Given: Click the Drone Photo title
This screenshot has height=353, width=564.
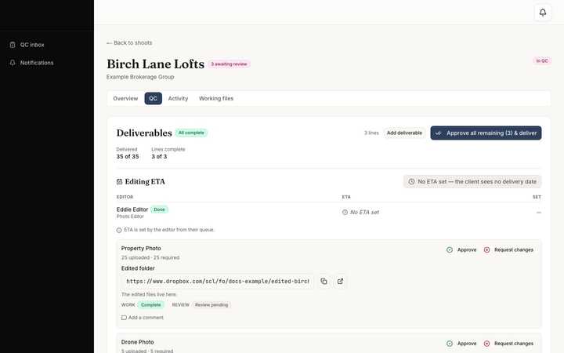Looking at the screenshot, I should pos(137,342).
